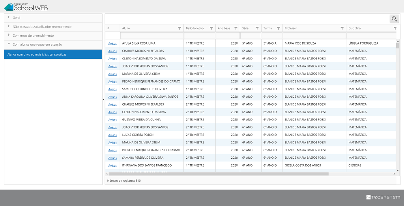Open Avisos link for Ithawana dos Santos Francisco
This screenshot has width=404, height=206.
pos(112,165)
